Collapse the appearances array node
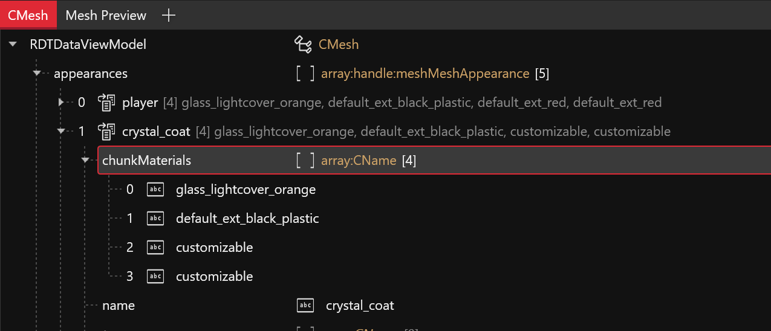This screenshot has width=771, height=331. point(37,74)
